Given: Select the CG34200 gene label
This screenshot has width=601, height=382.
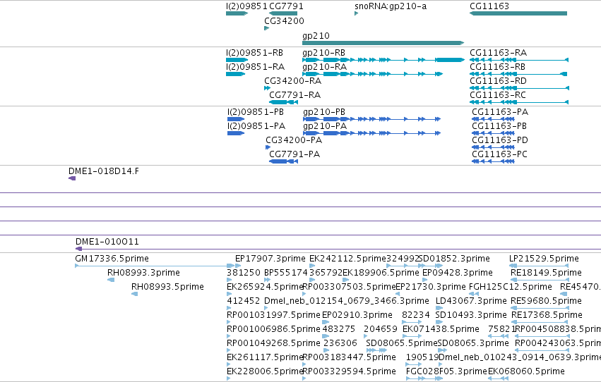Looking at the screenshot, I should coord(284,20).
